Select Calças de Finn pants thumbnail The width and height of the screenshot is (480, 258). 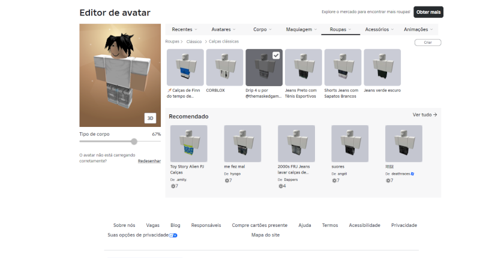coord(185,68)
